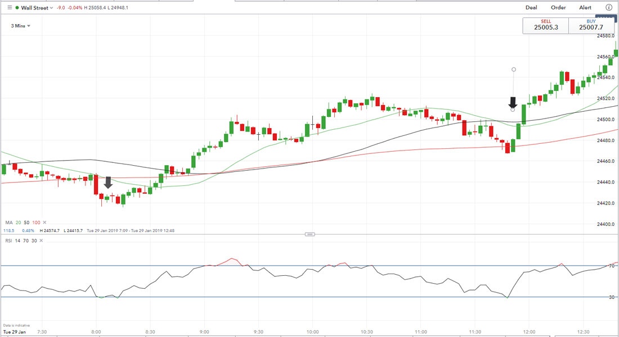Viewport: 619px width, 337px height.
Task: Expand the Wall Street market dropdown
Action: pyautogui.click(x=52, y=8)
